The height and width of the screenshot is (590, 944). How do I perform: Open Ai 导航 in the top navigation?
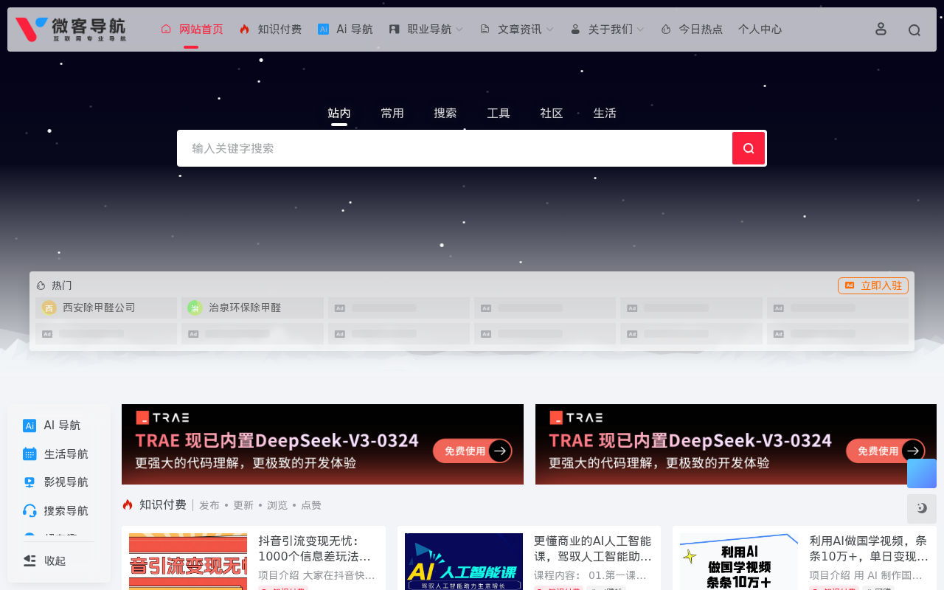click(x=355, y=29)
